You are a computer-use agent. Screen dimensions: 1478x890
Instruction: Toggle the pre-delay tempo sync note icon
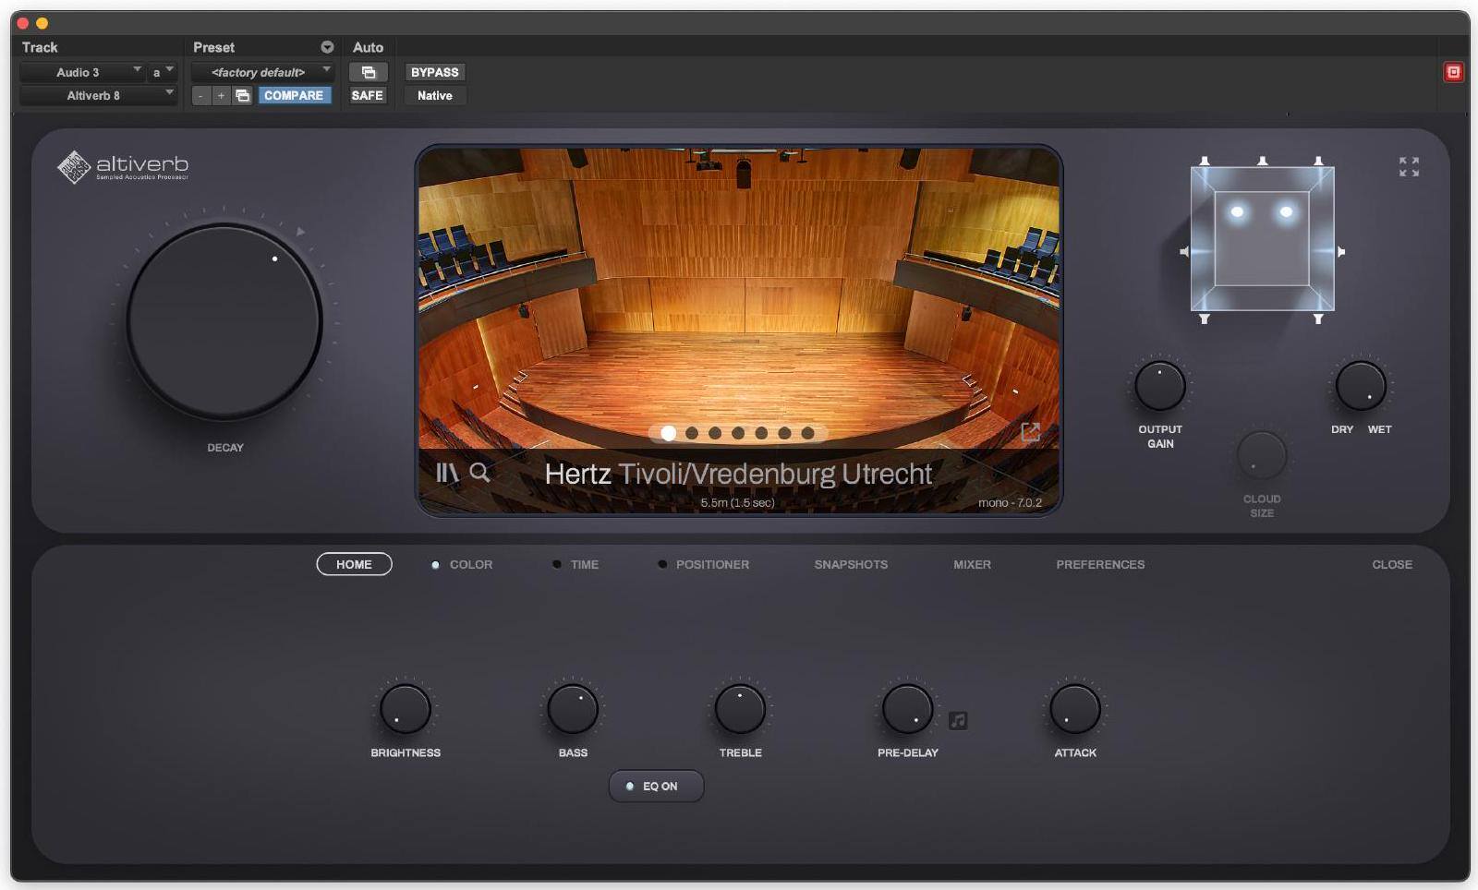coord(958,720)
